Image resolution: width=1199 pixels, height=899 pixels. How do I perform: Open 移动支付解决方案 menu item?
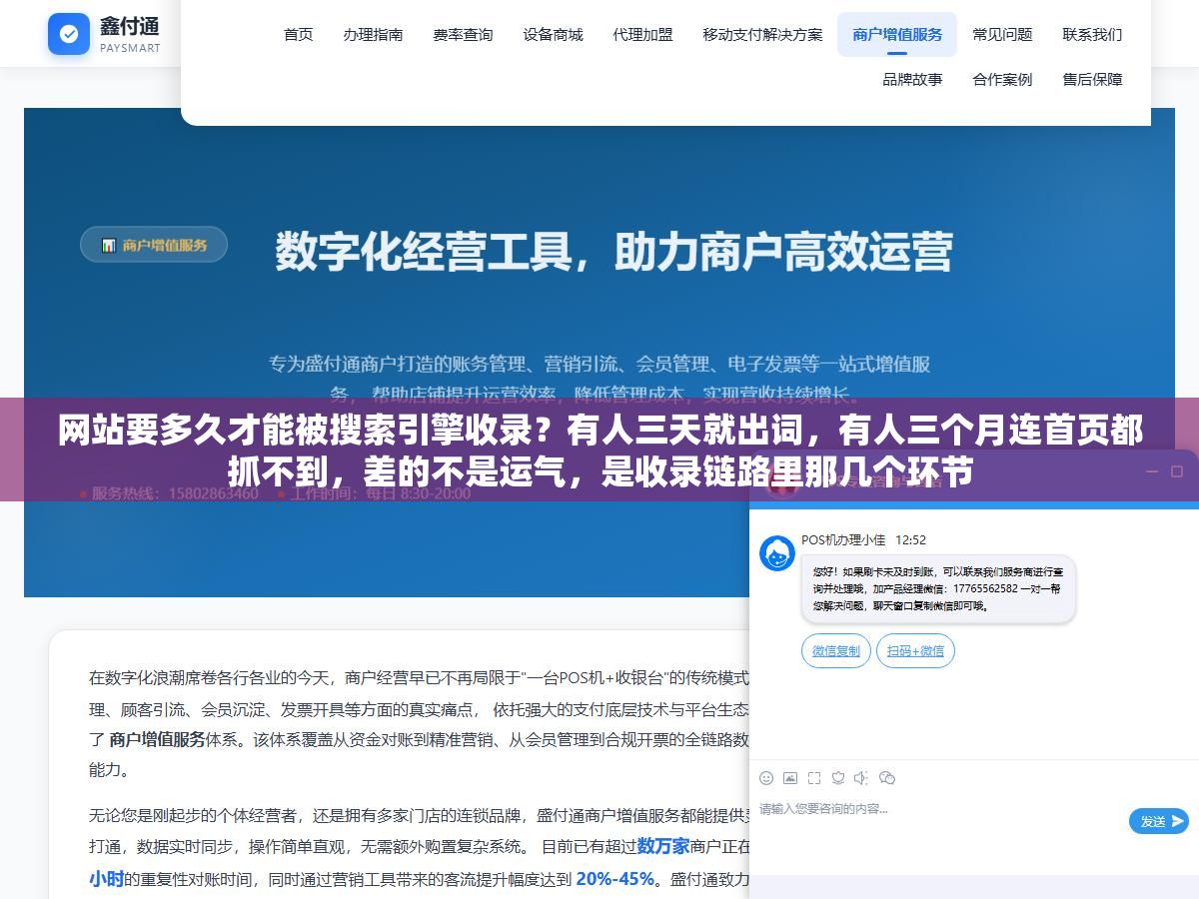763,35
